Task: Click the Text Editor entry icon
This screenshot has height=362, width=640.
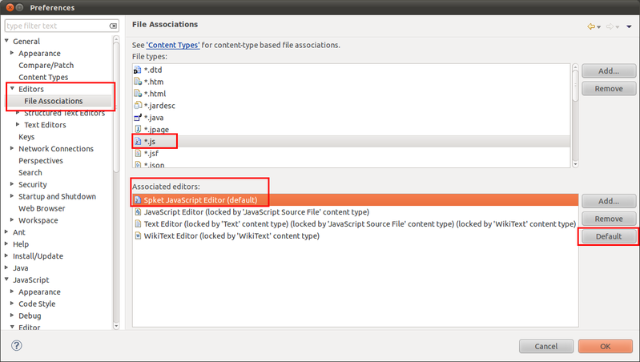Action: (x=138, y=223)
